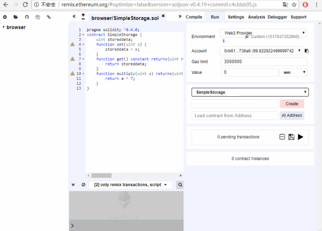Screen dimensions: 322x231
Task: Fold the get function at line 7
Action: 83,59
